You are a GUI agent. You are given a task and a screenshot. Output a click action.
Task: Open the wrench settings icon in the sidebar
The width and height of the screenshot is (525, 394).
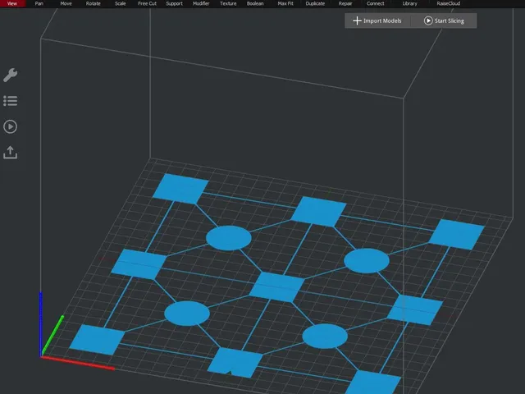(x=11, y=75)
